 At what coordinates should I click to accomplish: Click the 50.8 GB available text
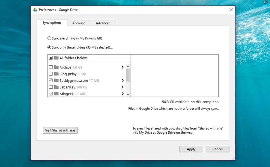(x=190, y=102)
